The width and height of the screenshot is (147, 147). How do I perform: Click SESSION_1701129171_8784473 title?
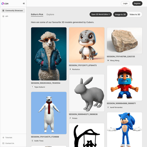coord(83,65)
